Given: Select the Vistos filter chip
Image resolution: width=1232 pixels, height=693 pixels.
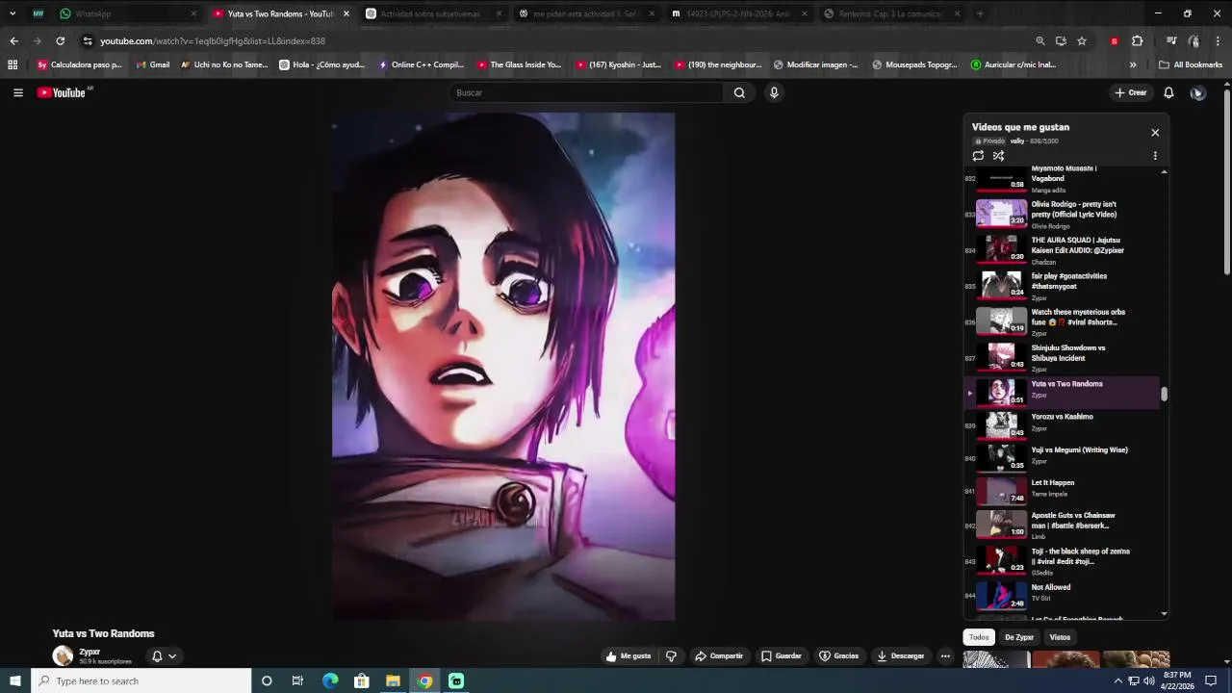Looking at the screenshot, I should tap(1060, 637).
